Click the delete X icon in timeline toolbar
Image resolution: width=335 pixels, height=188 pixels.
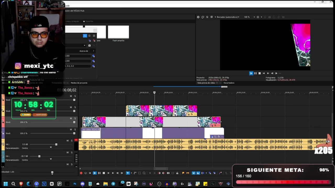point(150,173)
